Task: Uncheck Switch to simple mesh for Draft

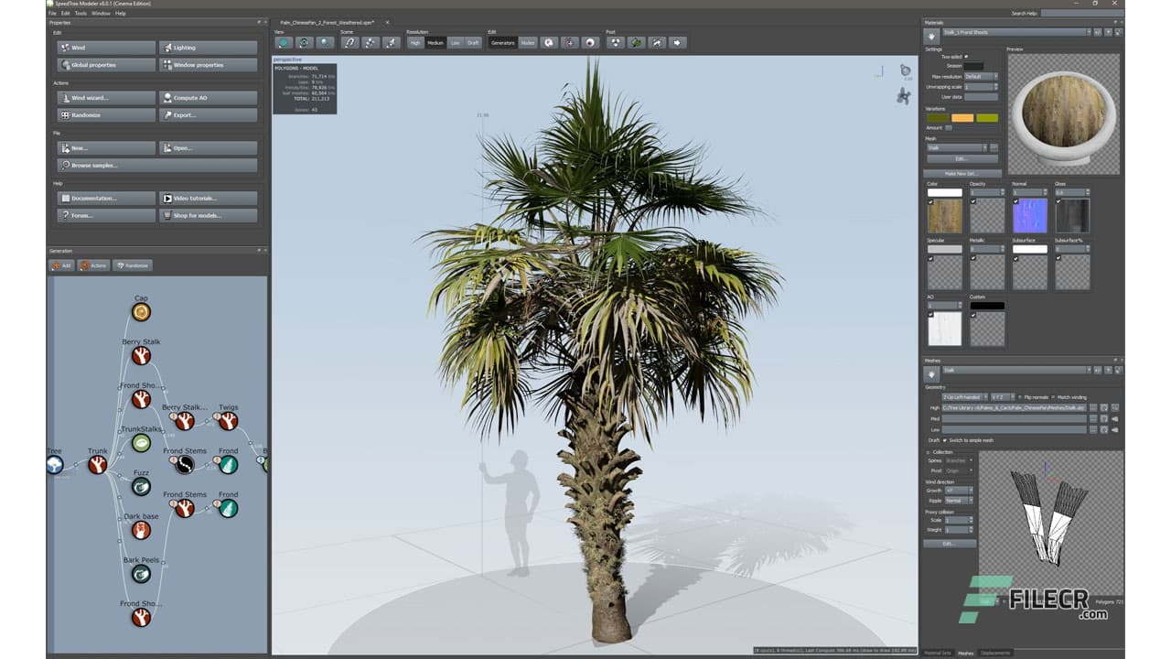Action: pos(945,439)
